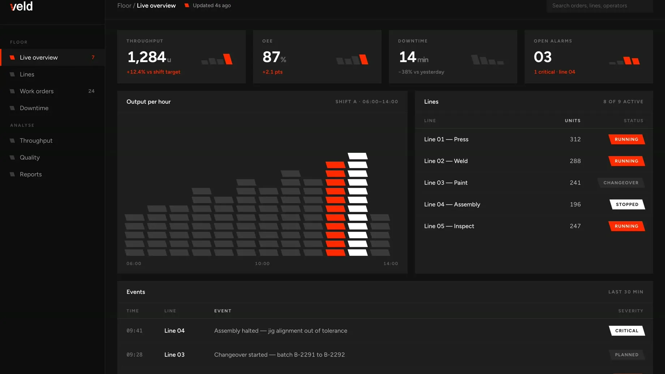Click the Downtime card sparkline

tap(488, 60)
